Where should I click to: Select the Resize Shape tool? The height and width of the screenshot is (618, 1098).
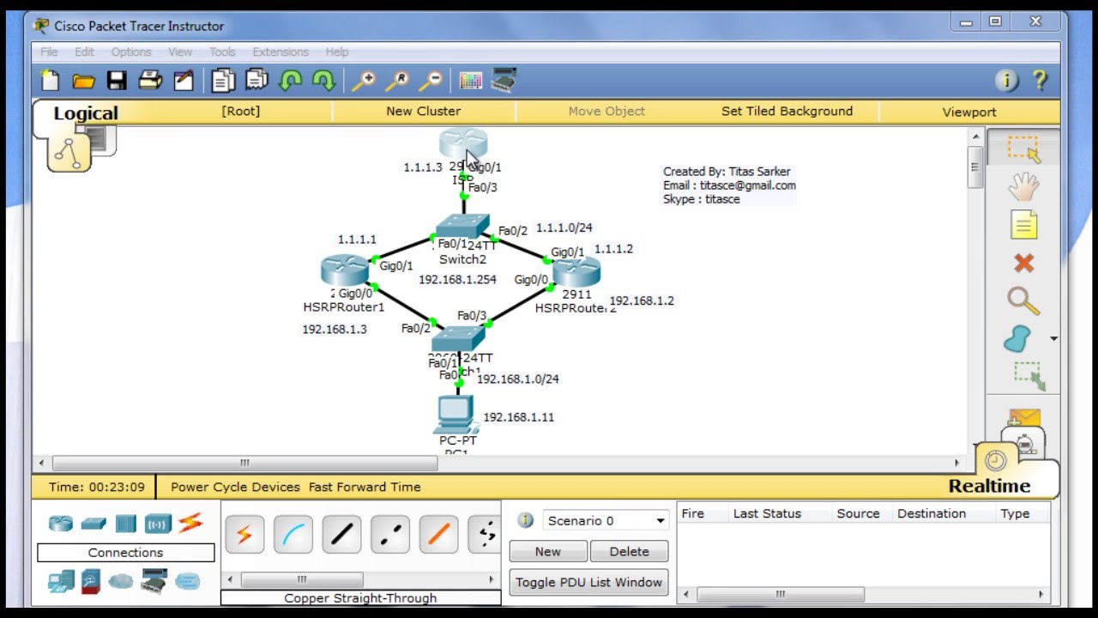click(x=1029, y=376)
